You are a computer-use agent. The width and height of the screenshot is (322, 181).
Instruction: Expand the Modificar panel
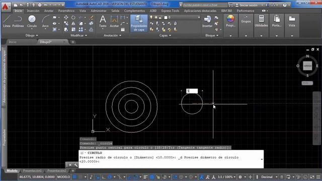(x=78, y=36)
